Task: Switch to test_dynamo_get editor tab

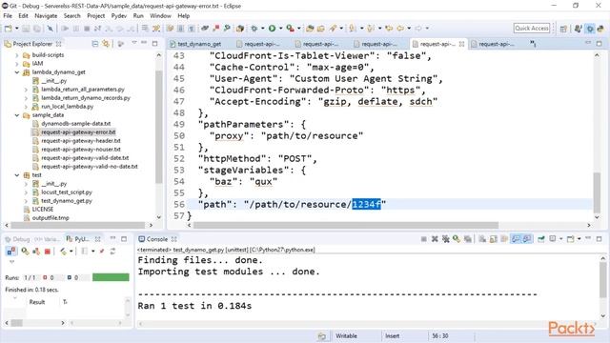Action: 199,44
